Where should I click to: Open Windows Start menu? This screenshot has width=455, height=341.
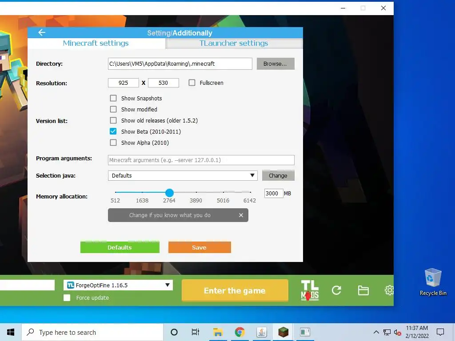point(11,332)
